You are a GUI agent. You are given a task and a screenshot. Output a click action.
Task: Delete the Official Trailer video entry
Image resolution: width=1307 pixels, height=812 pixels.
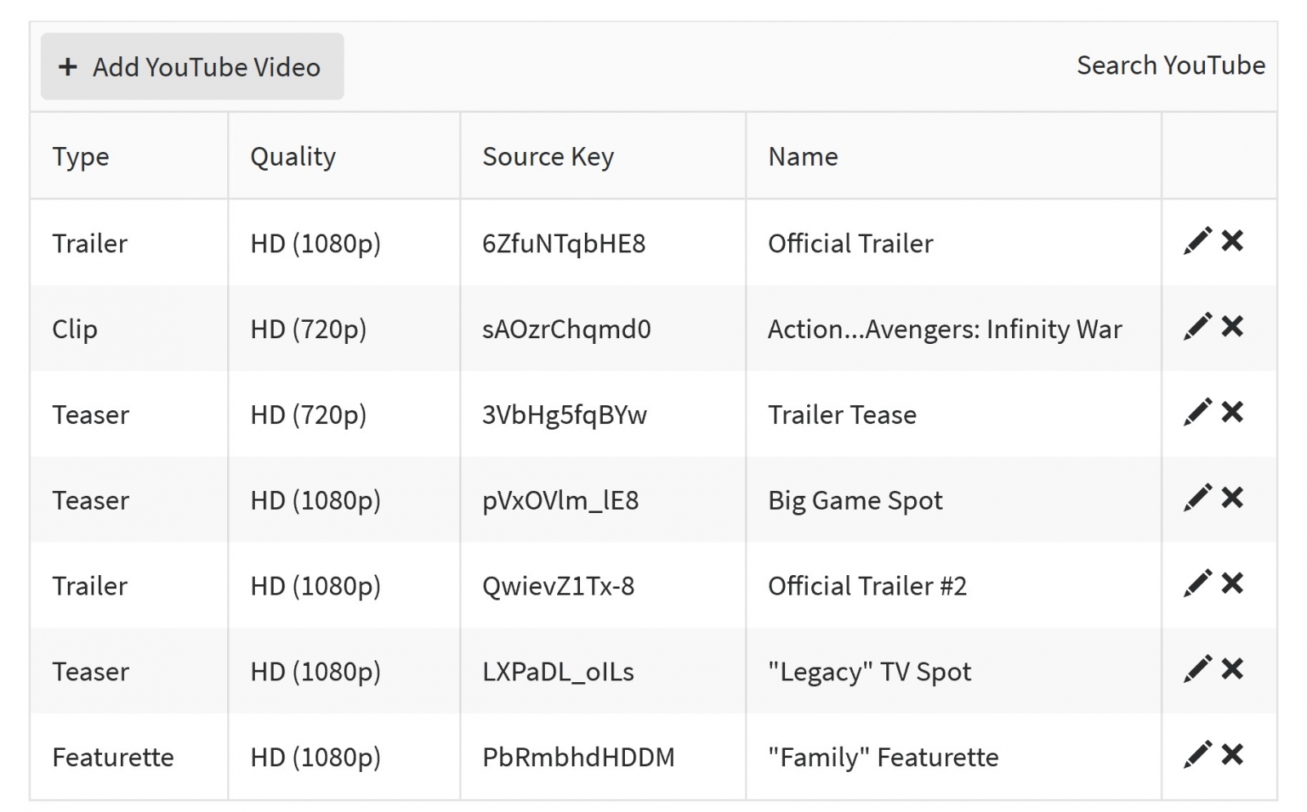pos(1232,241)
